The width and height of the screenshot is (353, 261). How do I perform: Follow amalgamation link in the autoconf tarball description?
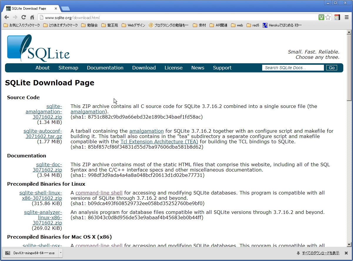[x=146, y=131]
